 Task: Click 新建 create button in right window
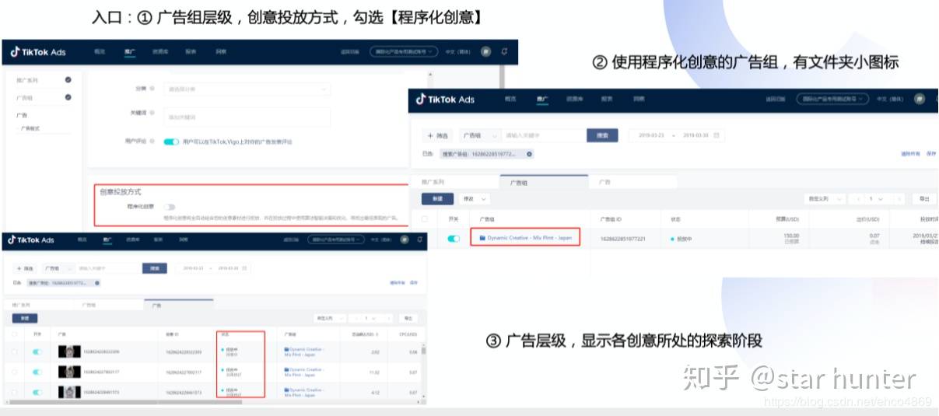point(437,199)
